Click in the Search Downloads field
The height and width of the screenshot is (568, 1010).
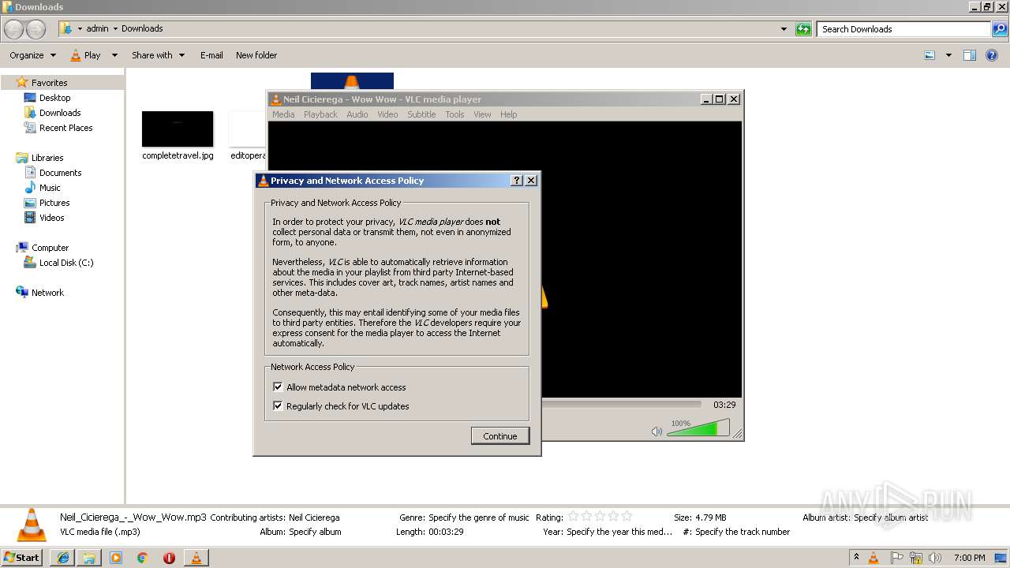coord(904,29)
